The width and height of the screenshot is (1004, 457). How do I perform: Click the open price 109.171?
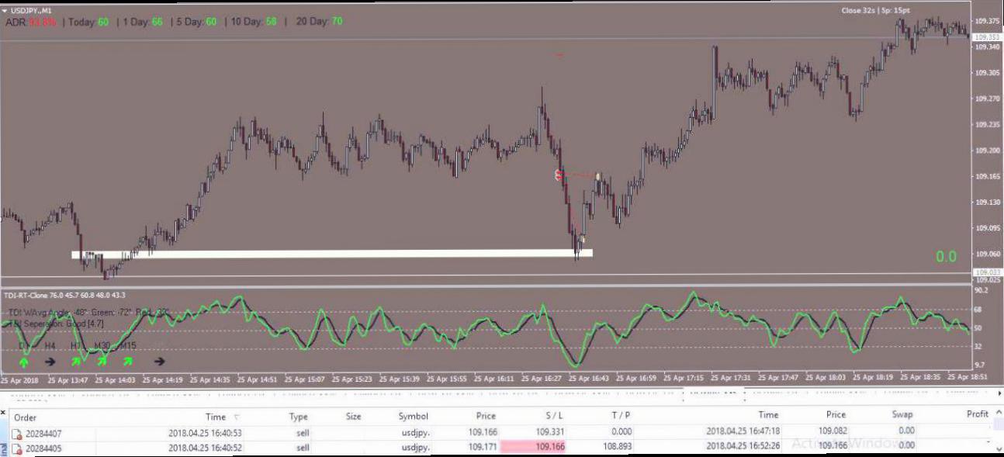(x=482, y=447)
